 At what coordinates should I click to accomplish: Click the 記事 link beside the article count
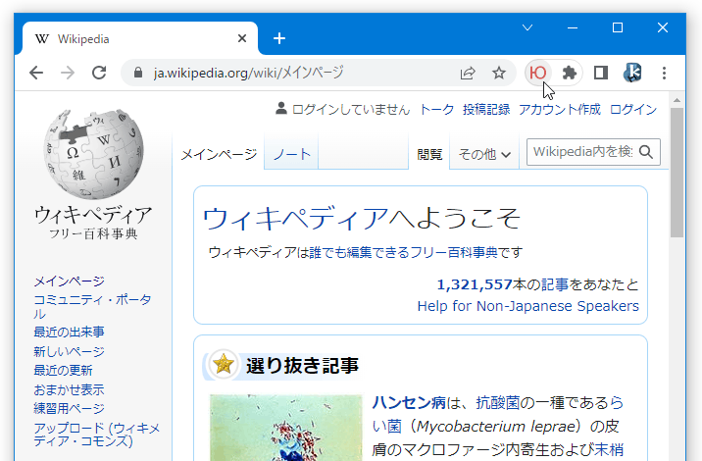click(x=555, y=284)
